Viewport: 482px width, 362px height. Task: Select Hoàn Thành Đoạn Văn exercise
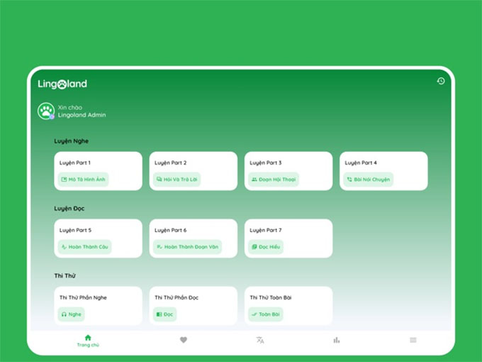pyautogui.click(x=187, y=247)
